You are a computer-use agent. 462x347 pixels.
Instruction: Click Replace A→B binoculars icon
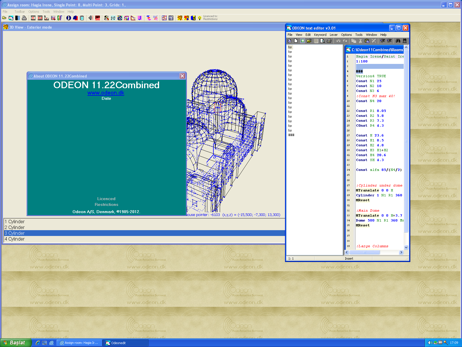pyautogui.click(x=405, y=41)
